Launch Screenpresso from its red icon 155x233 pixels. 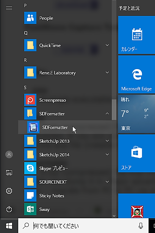point(30,100)
